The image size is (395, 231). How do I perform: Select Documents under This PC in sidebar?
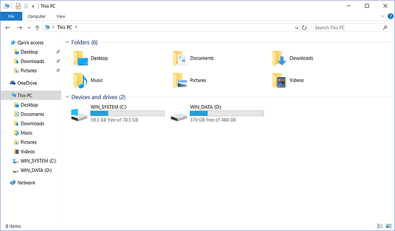pos(32,114)
